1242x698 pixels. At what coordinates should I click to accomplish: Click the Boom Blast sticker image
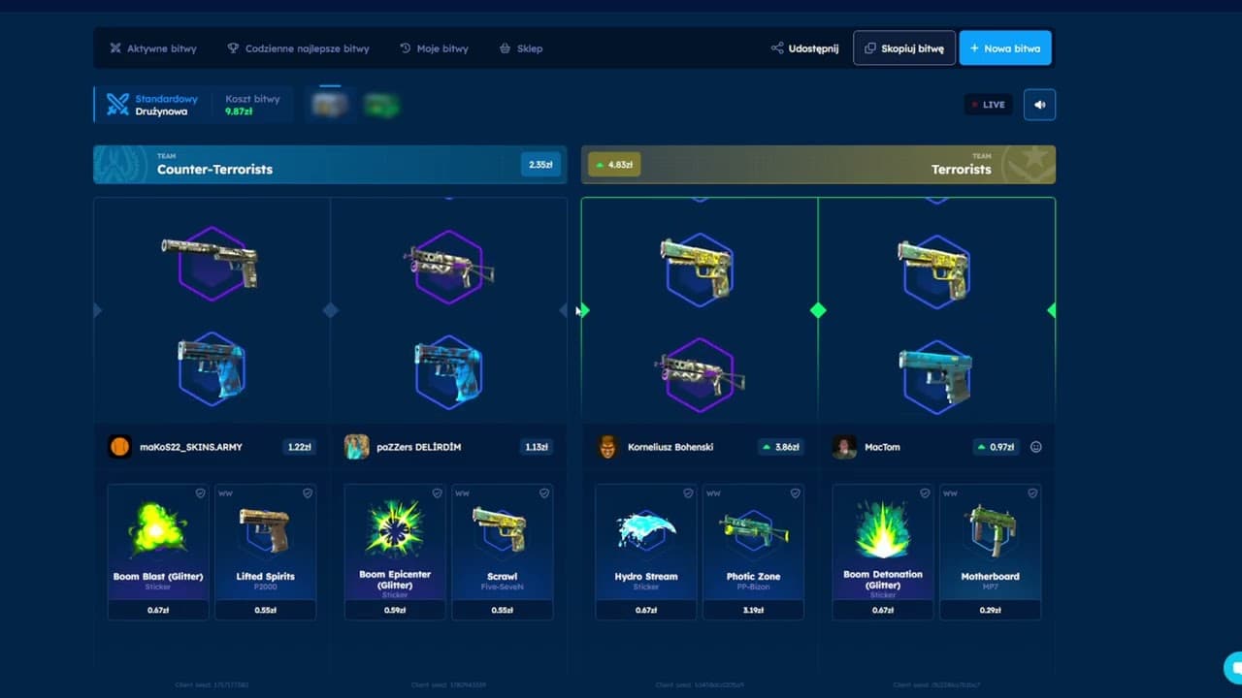pos(157,528)
